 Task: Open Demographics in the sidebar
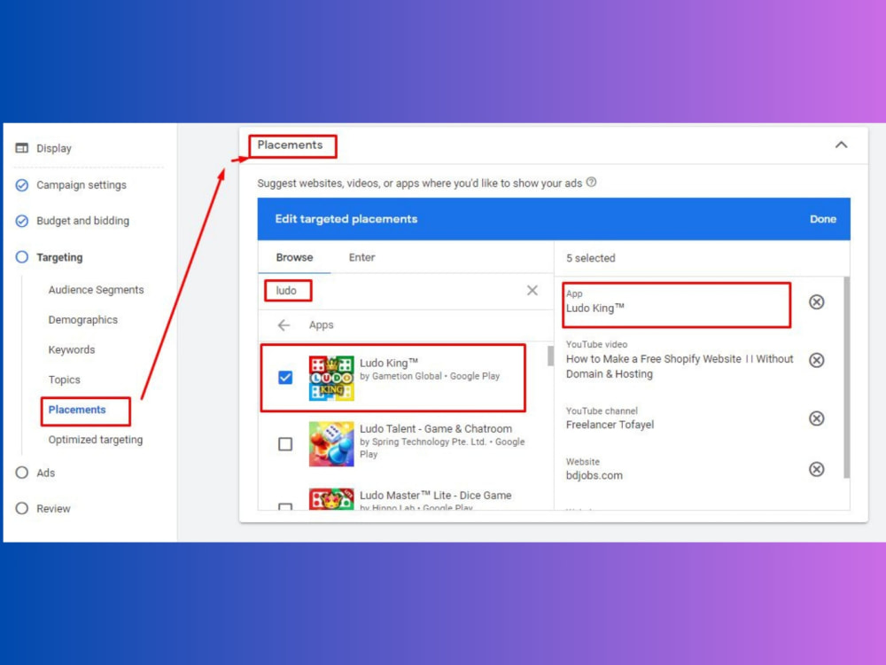pyautogui.click(x=83, y=319)
